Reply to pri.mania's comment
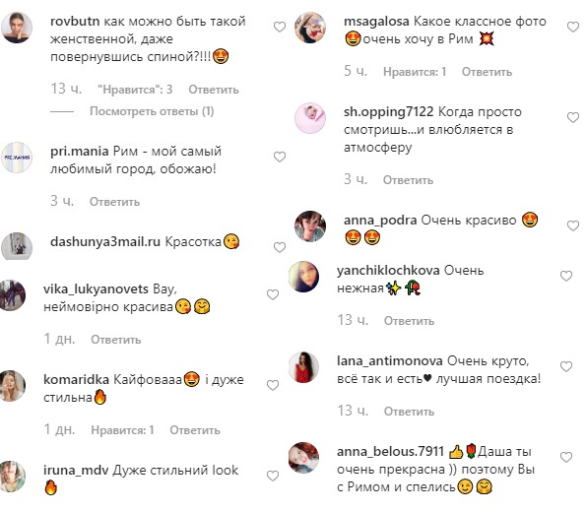 tap(114, 202)
